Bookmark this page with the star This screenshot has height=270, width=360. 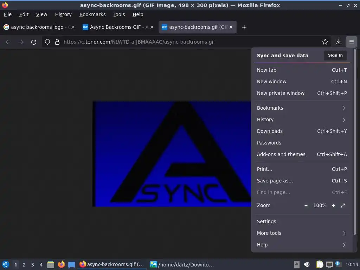(x=325, y=42)
